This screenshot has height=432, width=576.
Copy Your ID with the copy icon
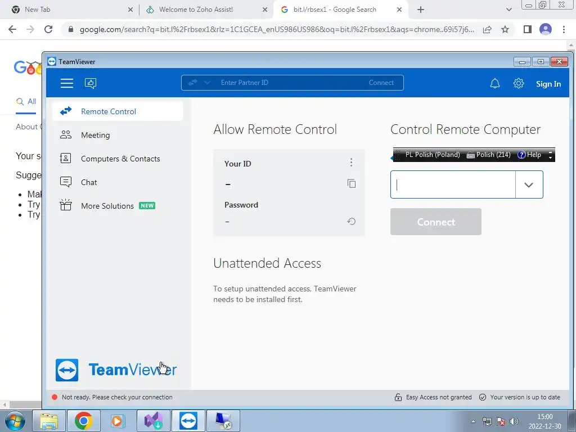coord(351,183)
